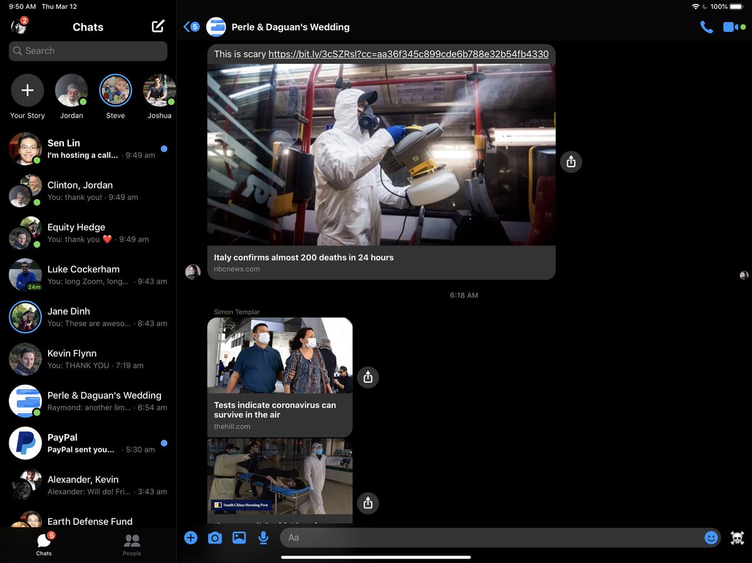
Task: Open Italy confirms almost 200 deaths headline
Action: coord(304,257)
